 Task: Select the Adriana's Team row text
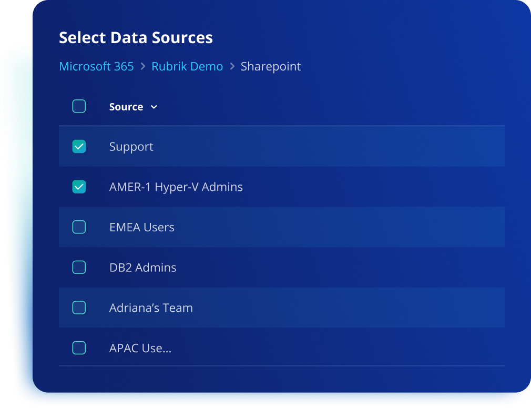[x=151, y=308]
